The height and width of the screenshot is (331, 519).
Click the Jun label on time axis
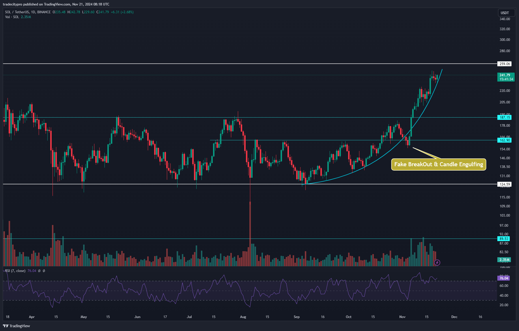click(x=137, y=317)
